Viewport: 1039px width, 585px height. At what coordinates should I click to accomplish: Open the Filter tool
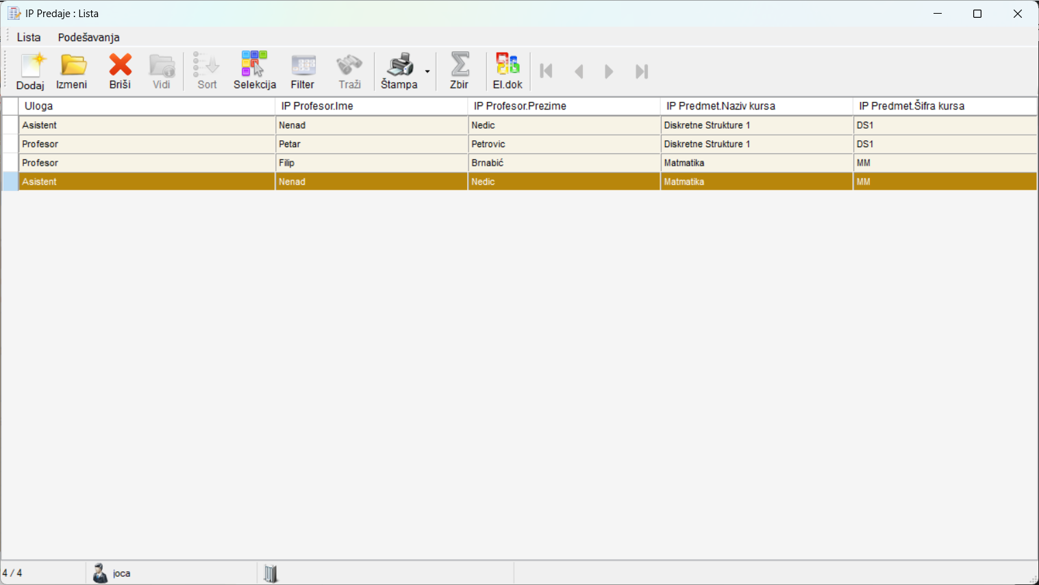click(x=303, y=71)
